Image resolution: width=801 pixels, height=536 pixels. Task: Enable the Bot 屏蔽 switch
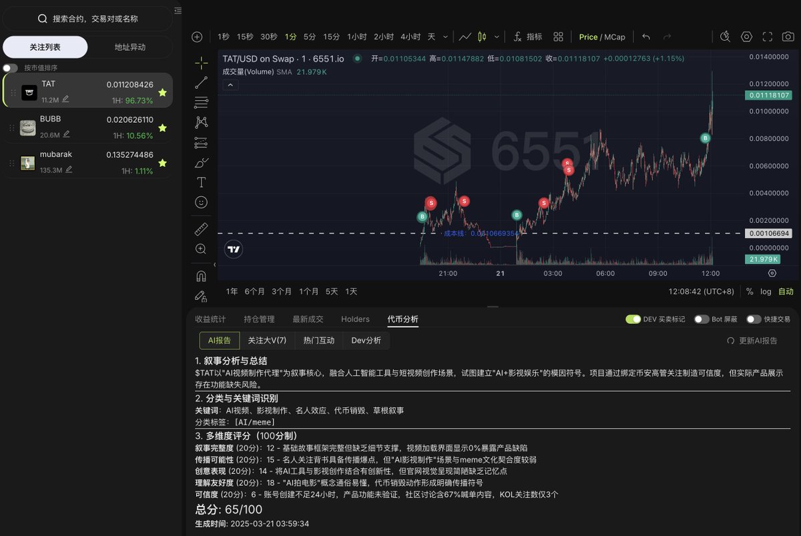point(701,319)
